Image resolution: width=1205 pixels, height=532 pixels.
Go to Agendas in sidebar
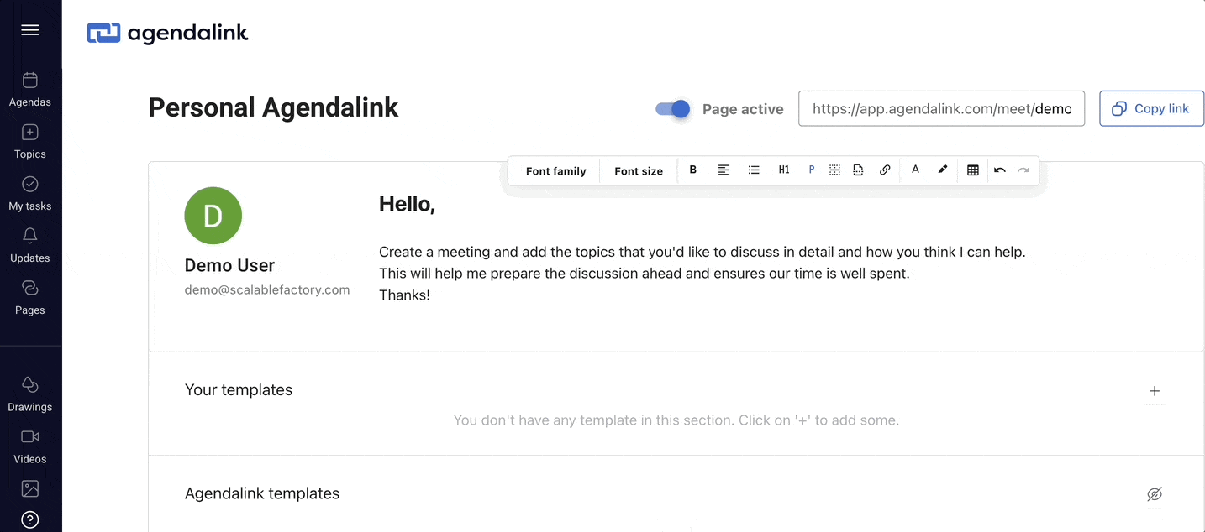pyautogui.click(x=30, y=91)
